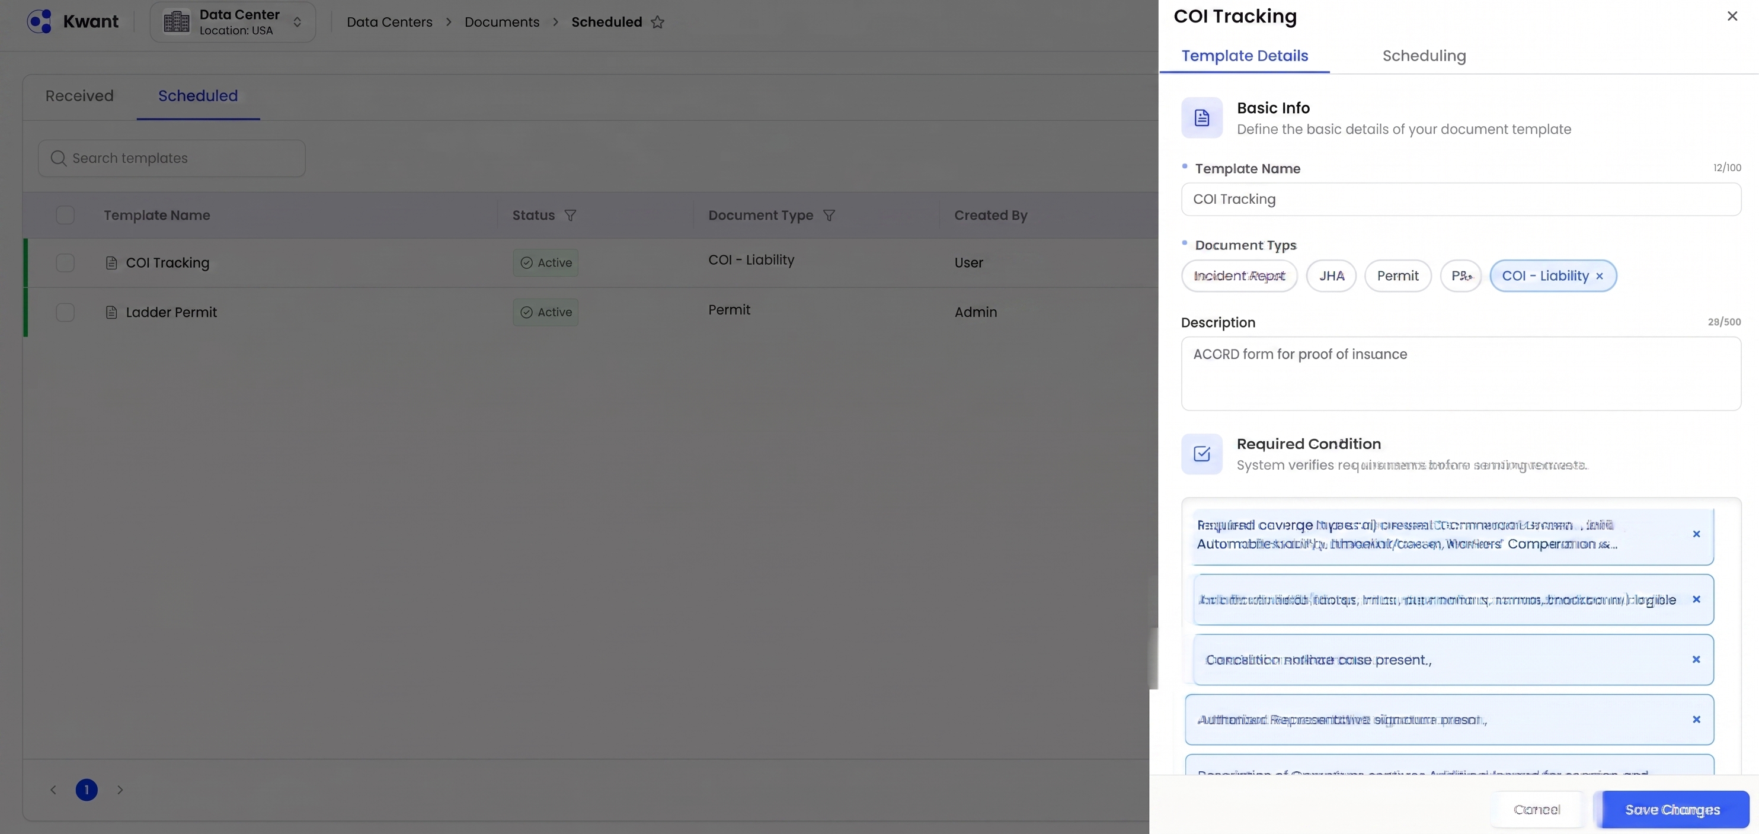Click the Cancellation notice clause condition text
The width and height of the screenshot is (1759, 834).
tap(1319, 660)
